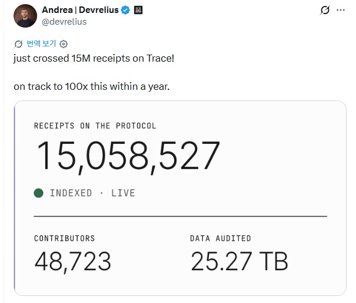
Task: Click the square affiliation badge beside the name
Action: [x=138, y=10]
